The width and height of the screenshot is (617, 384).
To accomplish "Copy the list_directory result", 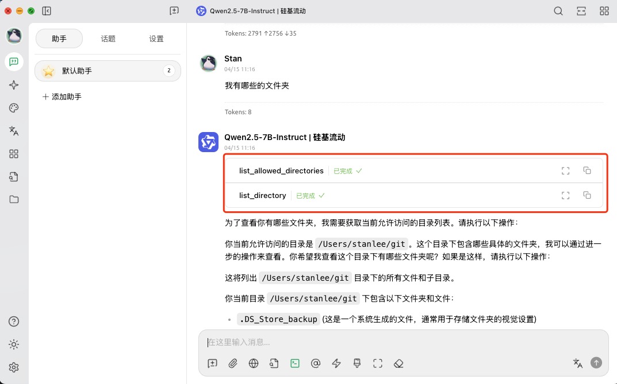I will pos(587,195).
